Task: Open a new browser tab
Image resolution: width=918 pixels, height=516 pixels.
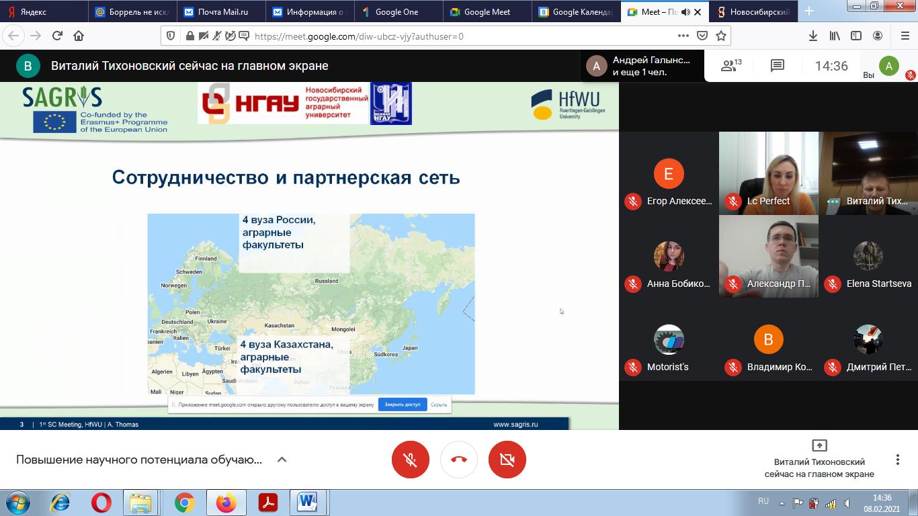Action: 809,11
